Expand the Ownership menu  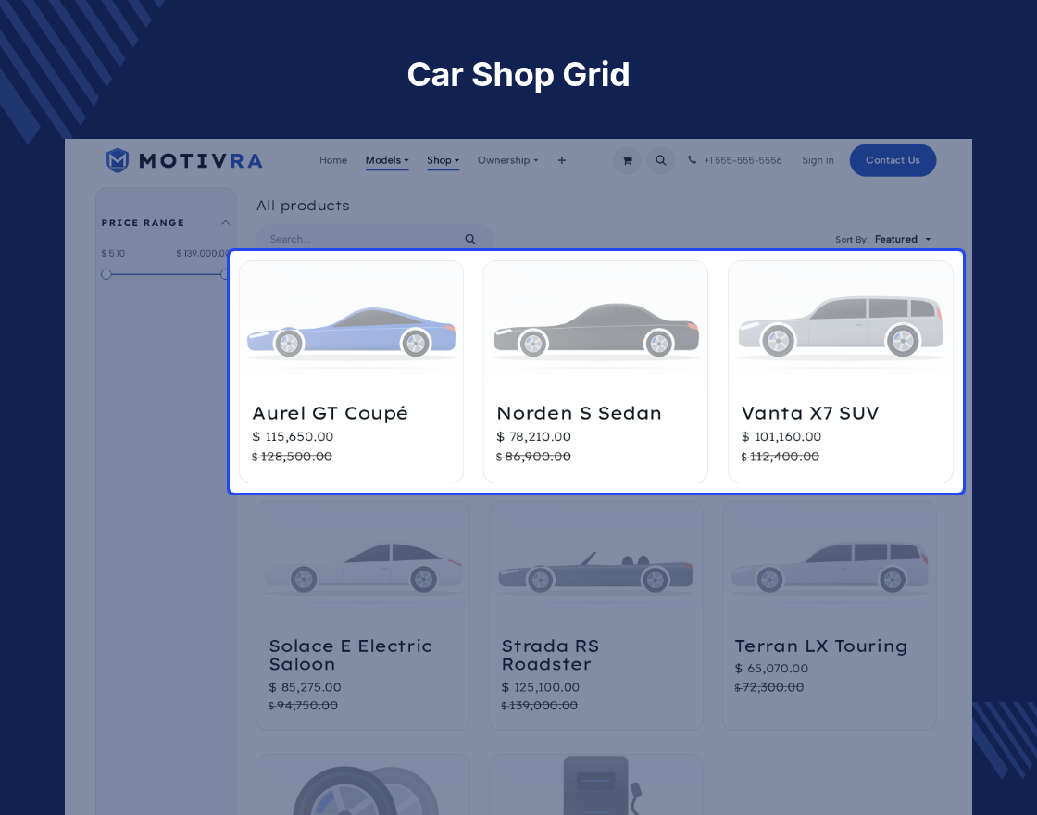(508, 160)
